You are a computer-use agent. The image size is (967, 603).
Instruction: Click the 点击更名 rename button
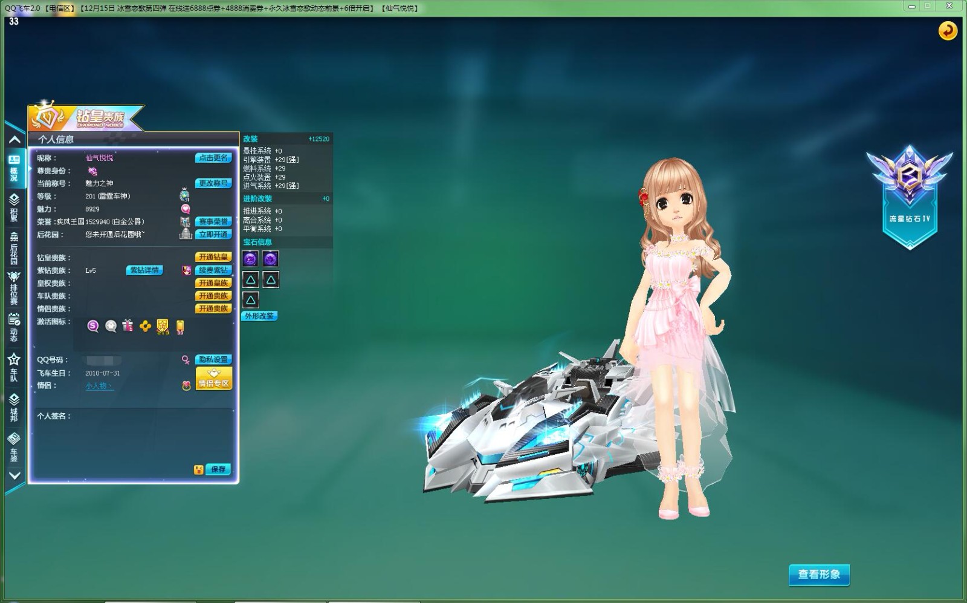(x=213, y=158)
